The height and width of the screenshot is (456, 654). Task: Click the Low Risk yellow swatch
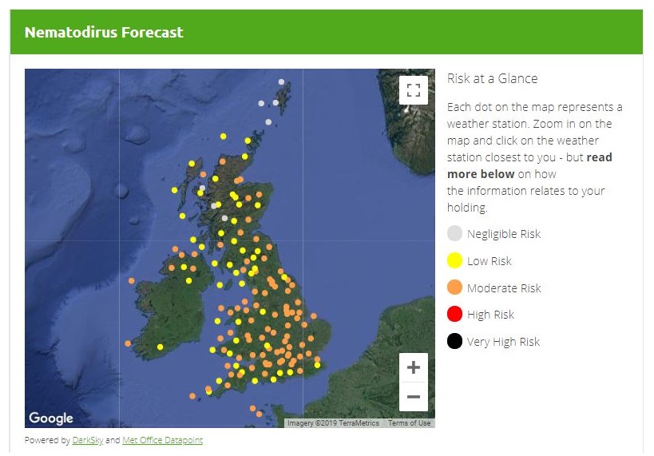(454, 260)
